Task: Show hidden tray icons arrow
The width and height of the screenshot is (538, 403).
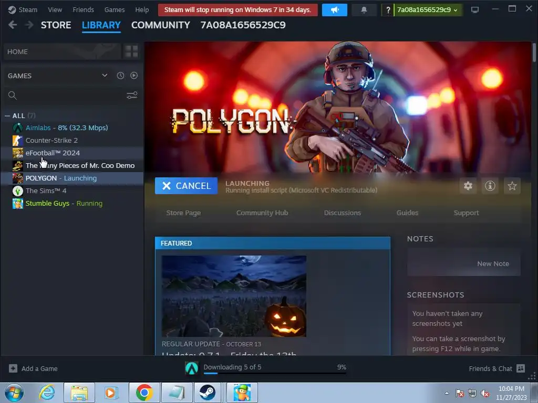Action: pyautogui.click(x=447, y=394)
